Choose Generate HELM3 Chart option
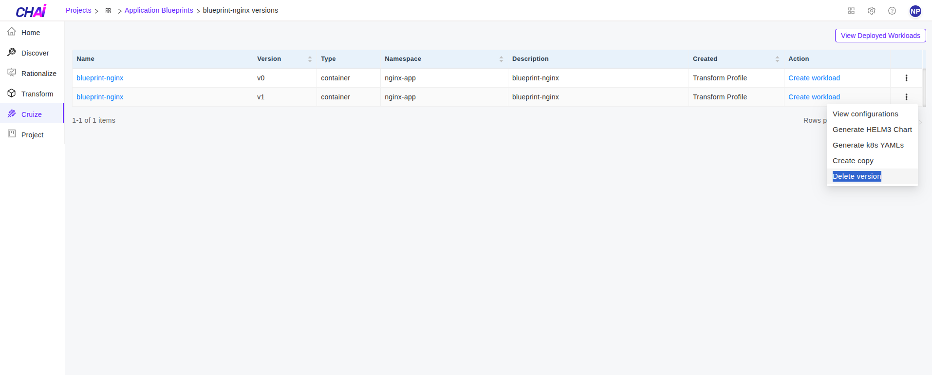This screenshot has width=932, height=375. click(872, 130)
